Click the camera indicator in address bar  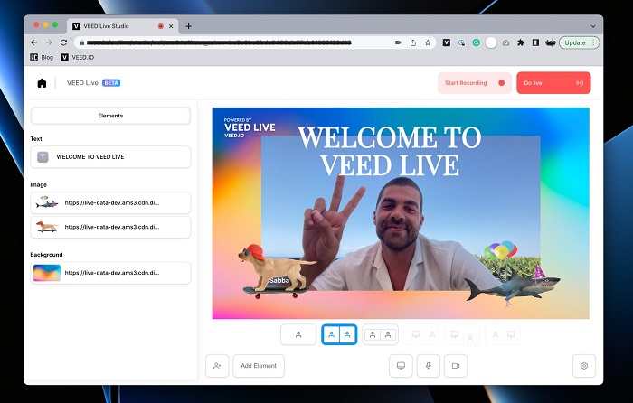(x=398, y=42)
